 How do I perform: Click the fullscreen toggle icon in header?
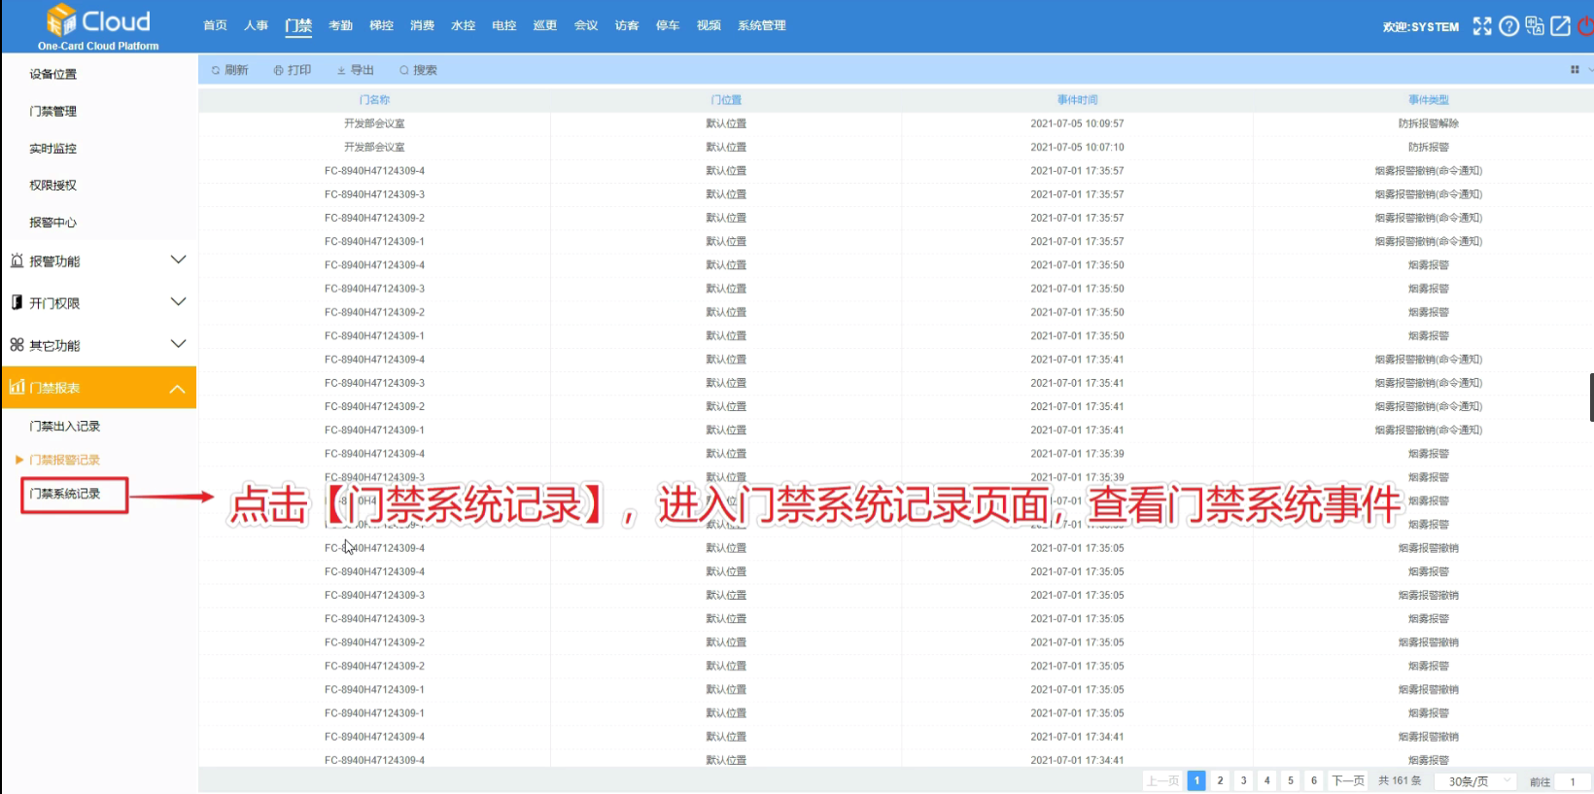pyautogui.click(x=1481, y=26)
